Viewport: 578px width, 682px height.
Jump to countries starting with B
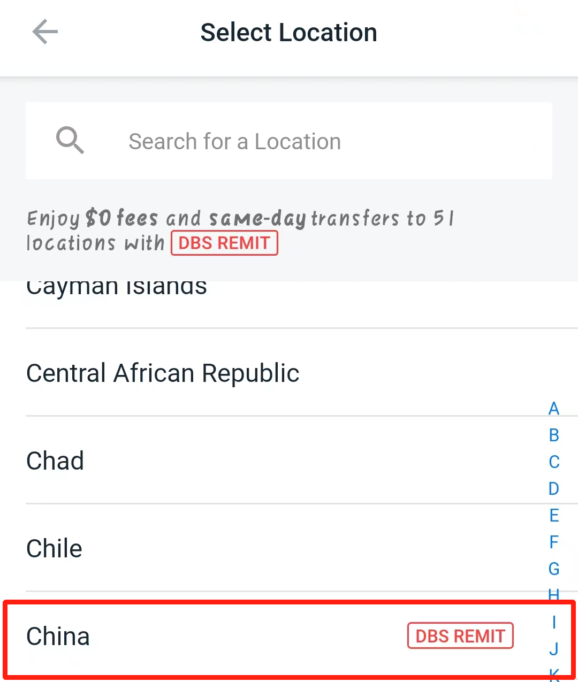(554, 436)
